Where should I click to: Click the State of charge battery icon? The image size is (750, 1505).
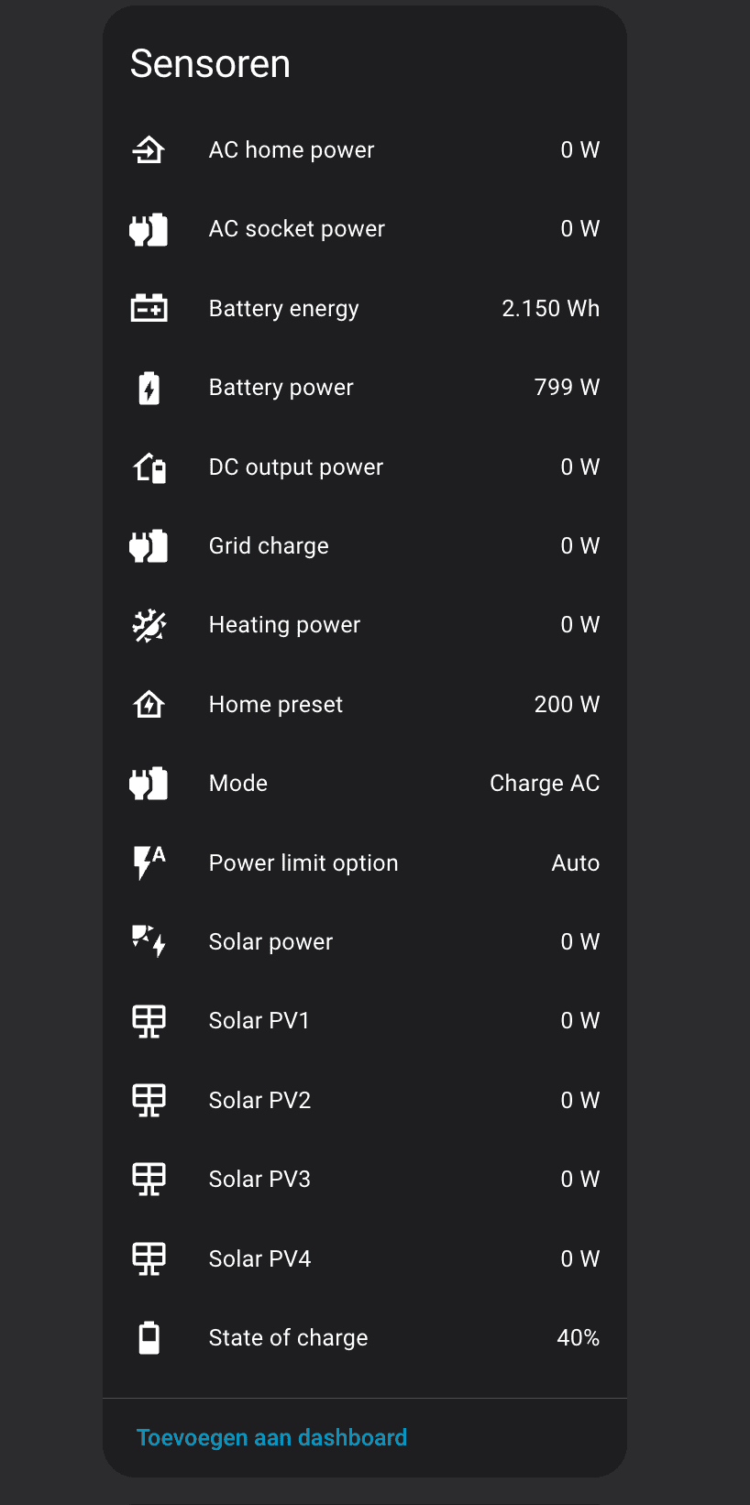click(x=149, y=1337)
